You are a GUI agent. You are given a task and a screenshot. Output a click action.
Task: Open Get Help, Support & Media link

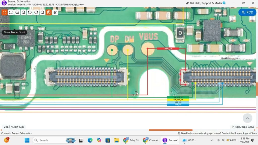(x=206, y=3)
